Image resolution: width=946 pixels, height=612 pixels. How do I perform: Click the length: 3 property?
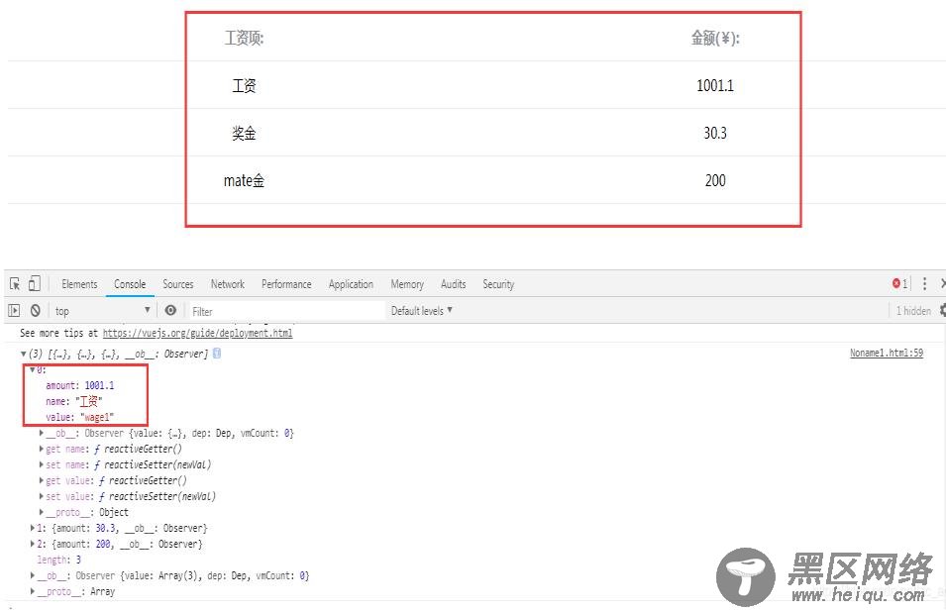58,560
